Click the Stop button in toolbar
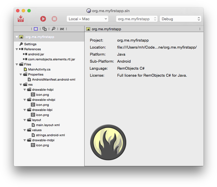 click(54, 19)
